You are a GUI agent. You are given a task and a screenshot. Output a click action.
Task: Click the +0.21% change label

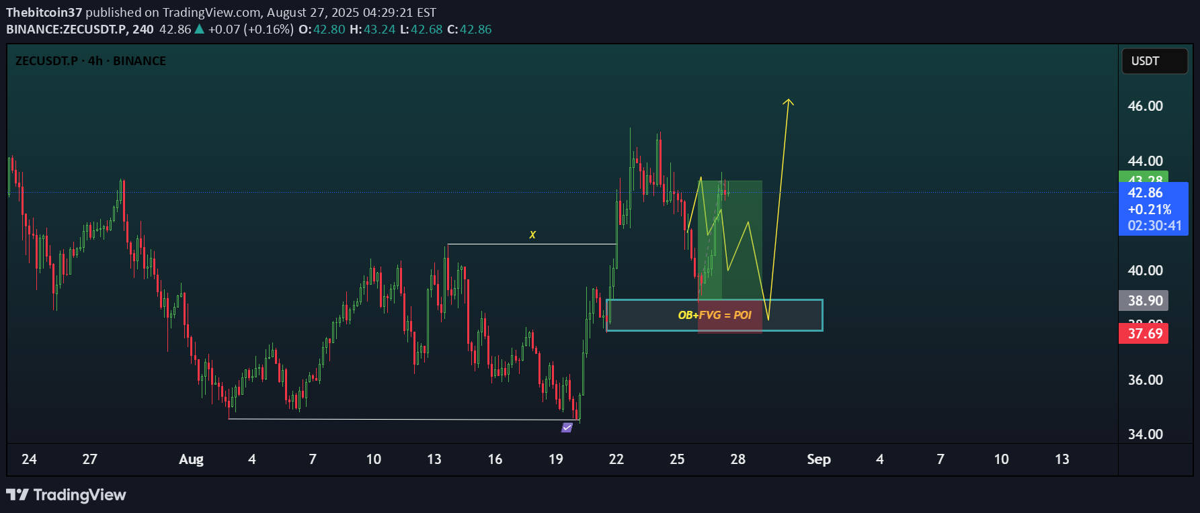(x=1150, y=209)
